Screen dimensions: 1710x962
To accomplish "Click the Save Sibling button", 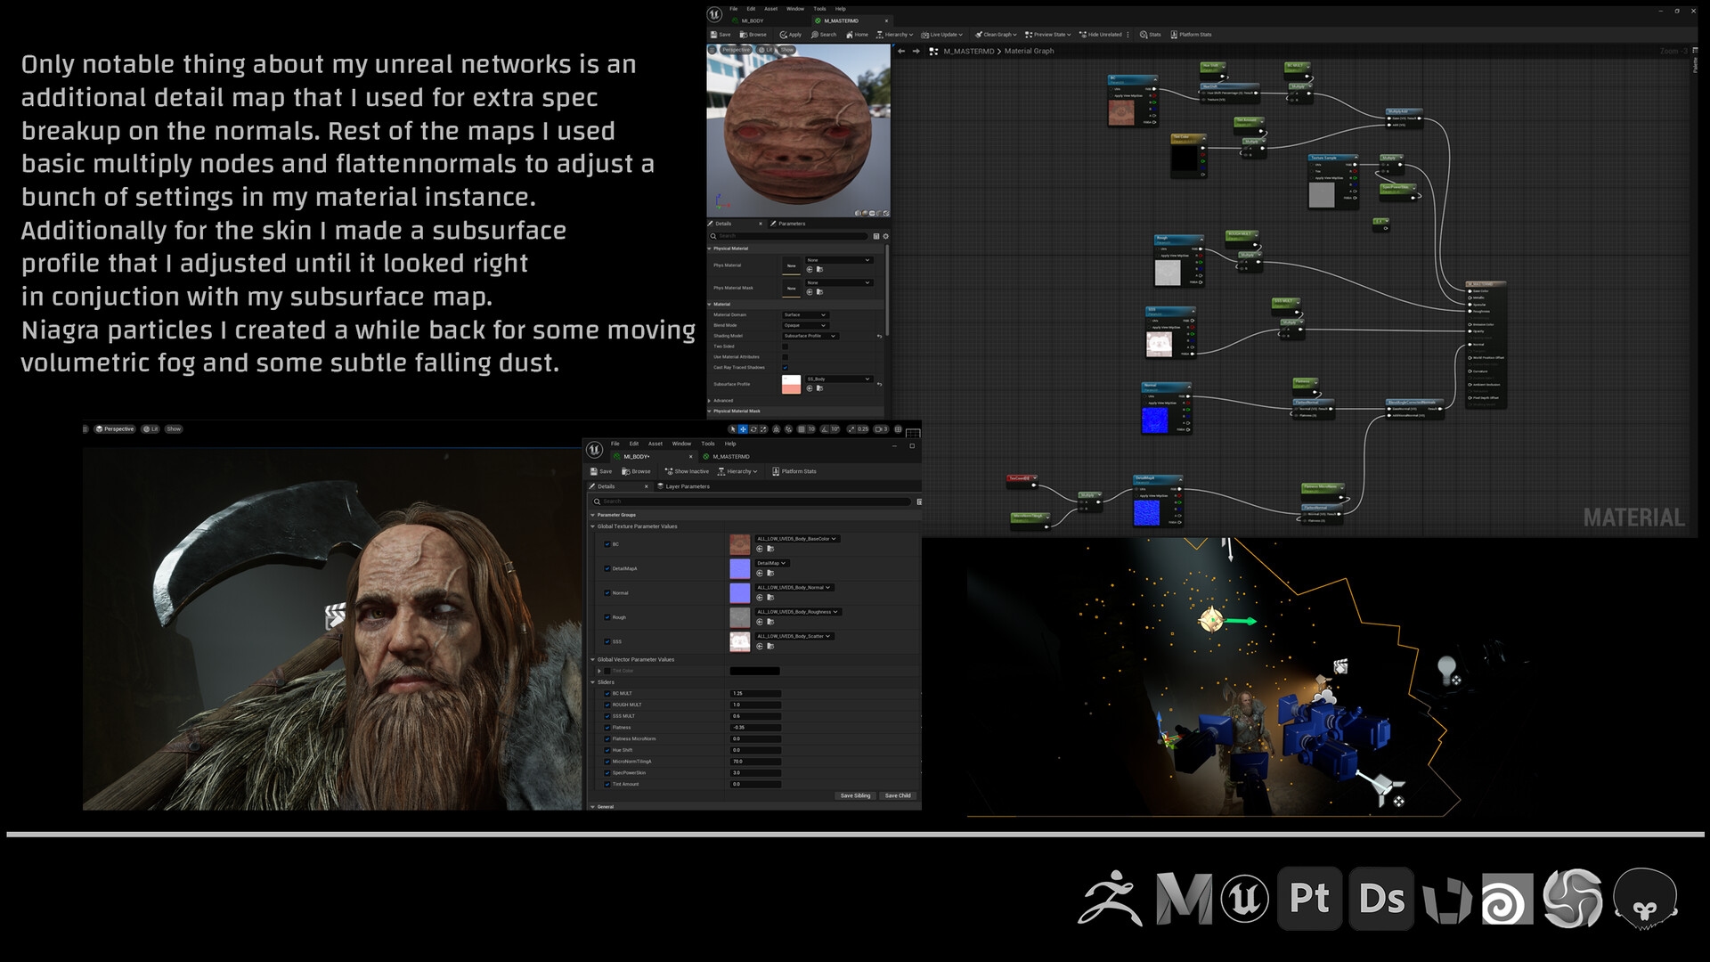I will point(855,795).
